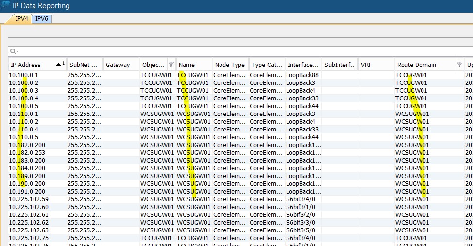473x246 pixels.
Task: Click the ascending sort arrow on IP Address
Action: pos(58,65)
